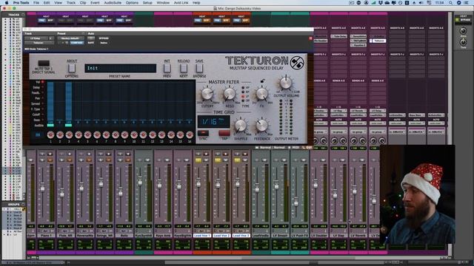This screenshot has width=474, height=266.
Task: Select the Lead Vox 3 track name
Action: (x=241, y=235)
